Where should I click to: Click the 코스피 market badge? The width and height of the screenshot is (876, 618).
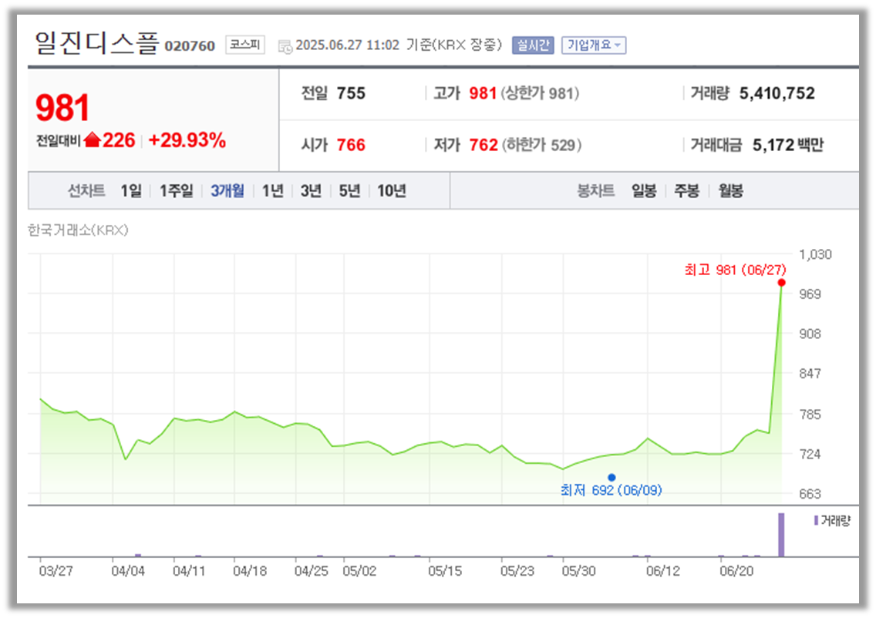pyautogui.click(x=245, y=45)
